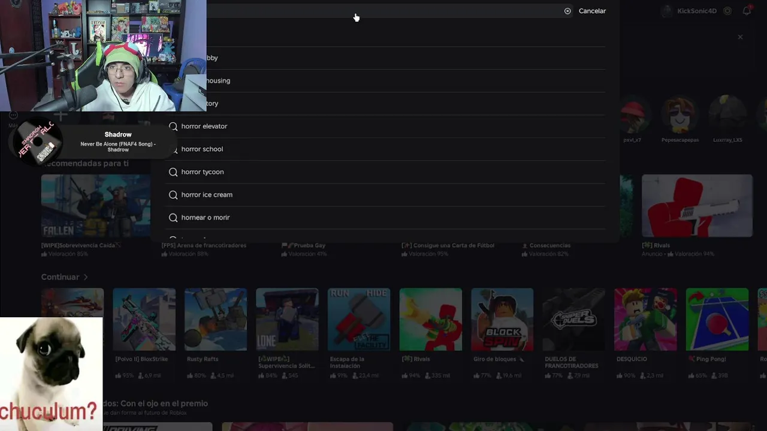Open the KickSonic4D profile
The height and width of the screenshot is (431, 767).
click(x=690, y=11)
